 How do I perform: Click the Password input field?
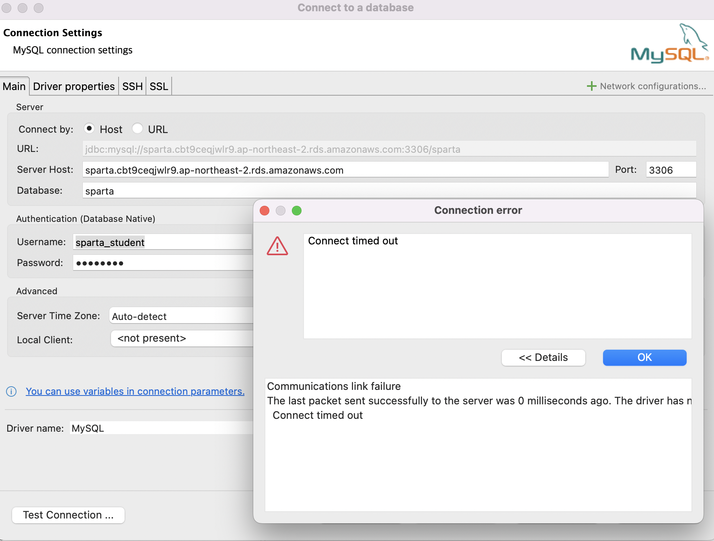(x=162, y=263)
